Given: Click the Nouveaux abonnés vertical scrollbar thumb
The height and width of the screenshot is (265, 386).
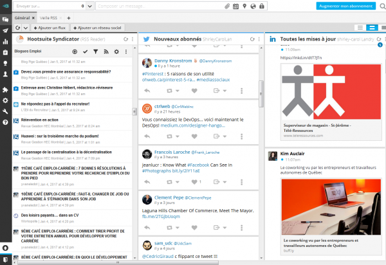Looking at the screenshot, I should [x=261, y=94].
